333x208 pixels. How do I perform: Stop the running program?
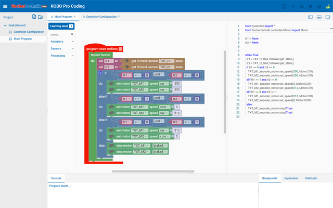click(x=310, y=6)
